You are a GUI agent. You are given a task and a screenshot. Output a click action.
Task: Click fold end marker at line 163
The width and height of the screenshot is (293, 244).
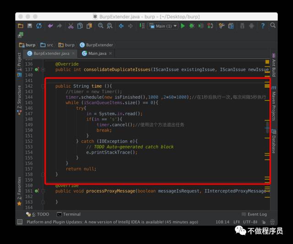[x=43, y=202]
